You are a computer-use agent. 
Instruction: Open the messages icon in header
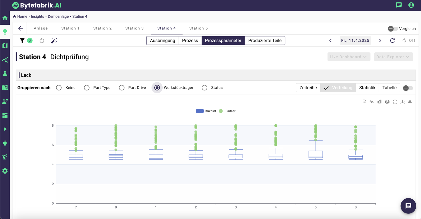(x=399, y=5)
